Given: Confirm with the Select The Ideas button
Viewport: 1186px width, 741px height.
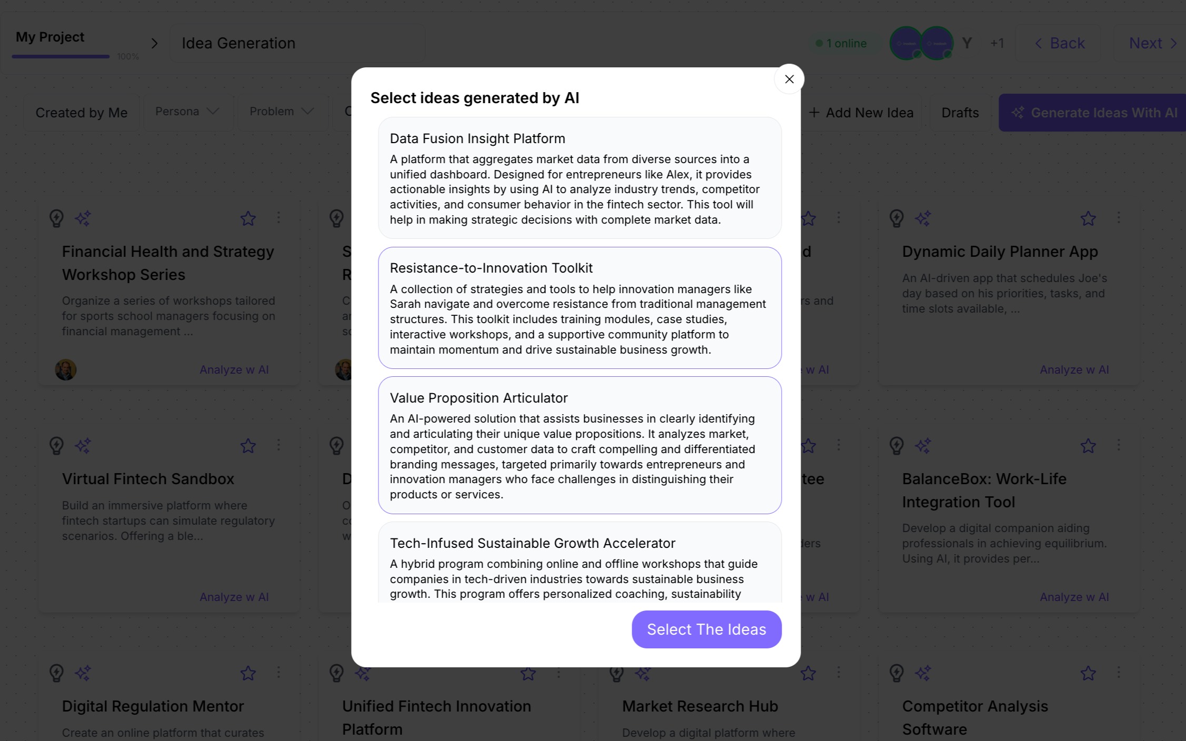Looking at the screenshot, I should (706, 629).
